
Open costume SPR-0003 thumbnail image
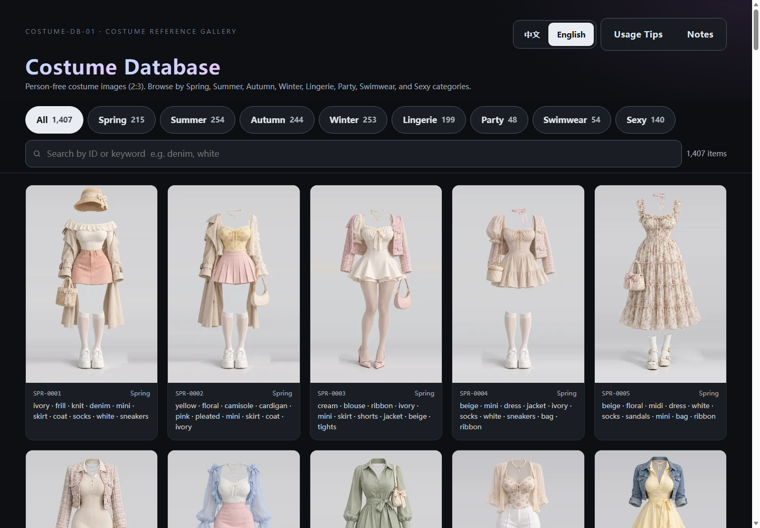[376, 284]
